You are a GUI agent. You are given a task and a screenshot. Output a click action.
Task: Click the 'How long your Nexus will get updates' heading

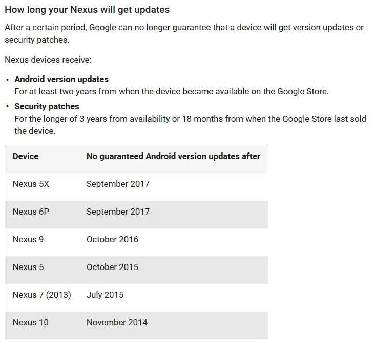tap(87, 10)
